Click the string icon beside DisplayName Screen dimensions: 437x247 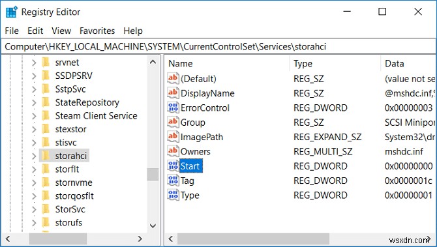(x=173, y=93)
